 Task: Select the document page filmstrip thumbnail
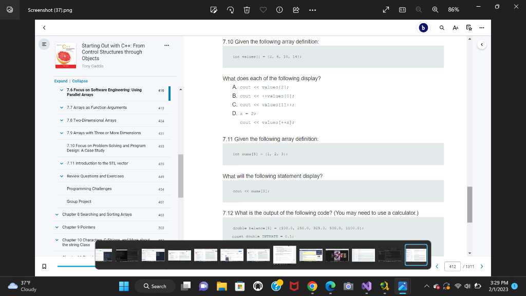point(285,255)
